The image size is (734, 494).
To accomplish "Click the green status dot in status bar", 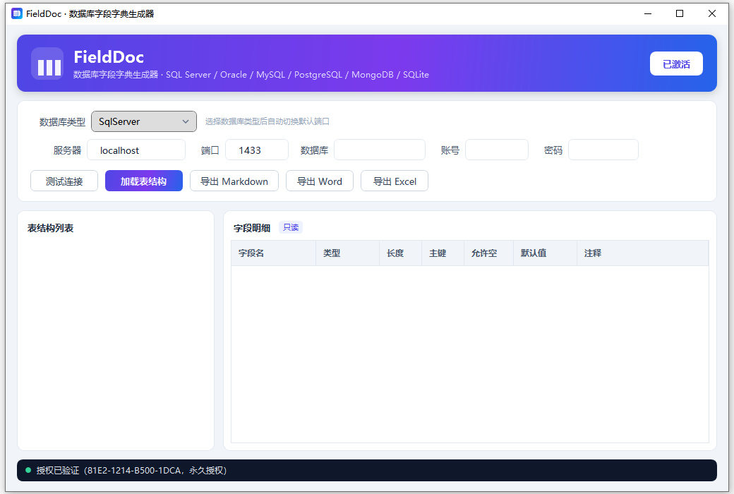I will click(x=28, y=470).
